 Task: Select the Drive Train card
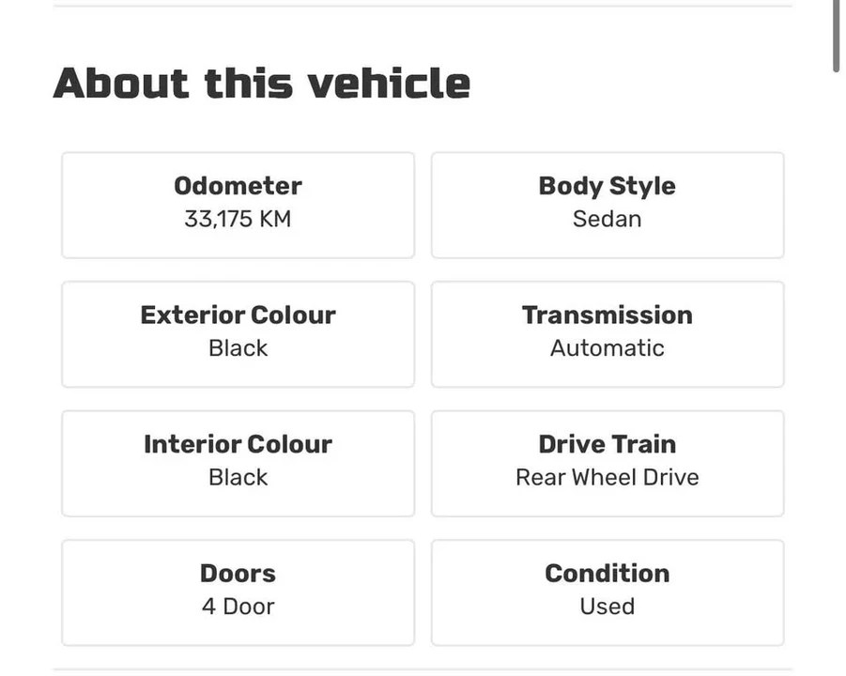(608, 464)
